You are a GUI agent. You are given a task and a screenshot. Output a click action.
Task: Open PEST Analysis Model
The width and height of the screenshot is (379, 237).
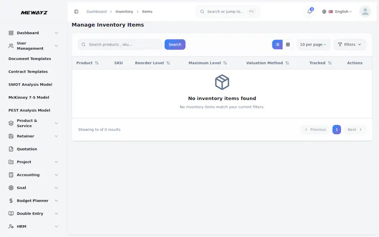[29, 110]
